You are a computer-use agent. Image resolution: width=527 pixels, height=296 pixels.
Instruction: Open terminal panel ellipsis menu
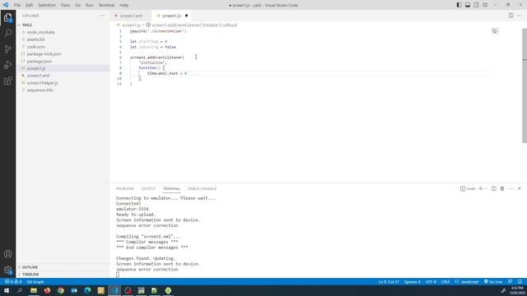click(x=511, y=188)
